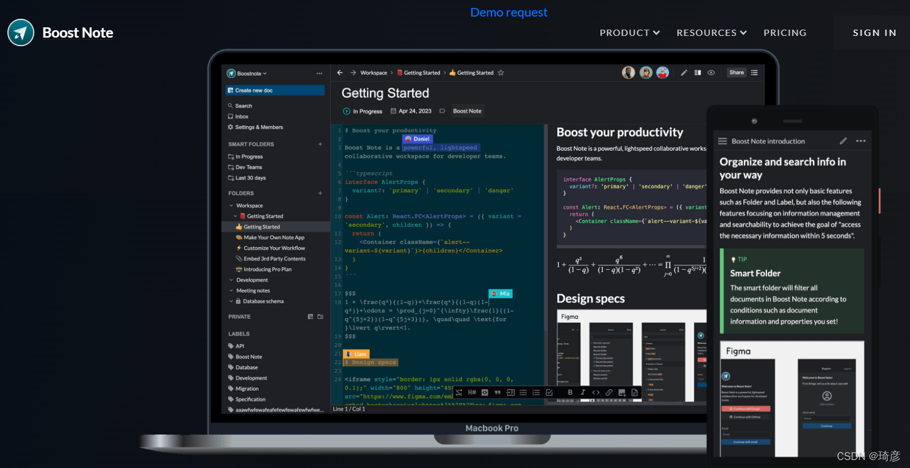Click the first collaborator avatar in the top bar
The height and width of the screenshot is (468, 910).
(628, 73)
